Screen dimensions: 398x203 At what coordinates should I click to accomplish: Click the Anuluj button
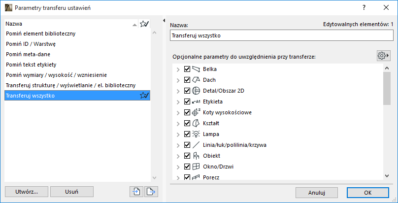[x=316, y=192]
